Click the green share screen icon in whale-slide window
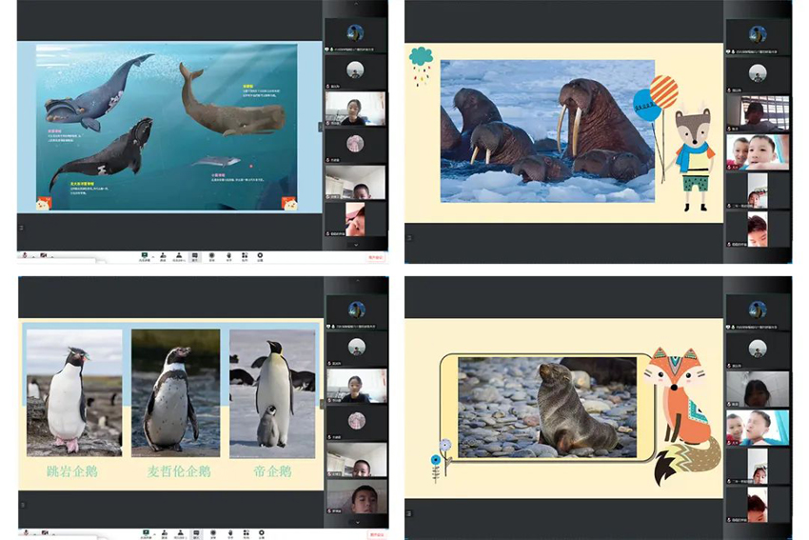Screen dimensions: 809x540 pos(145,255)
